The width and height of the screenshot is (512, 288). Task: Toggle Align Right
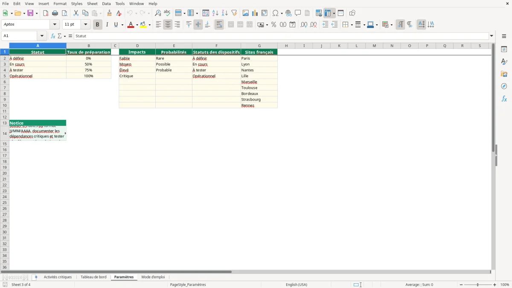click(x=177, y=25)
